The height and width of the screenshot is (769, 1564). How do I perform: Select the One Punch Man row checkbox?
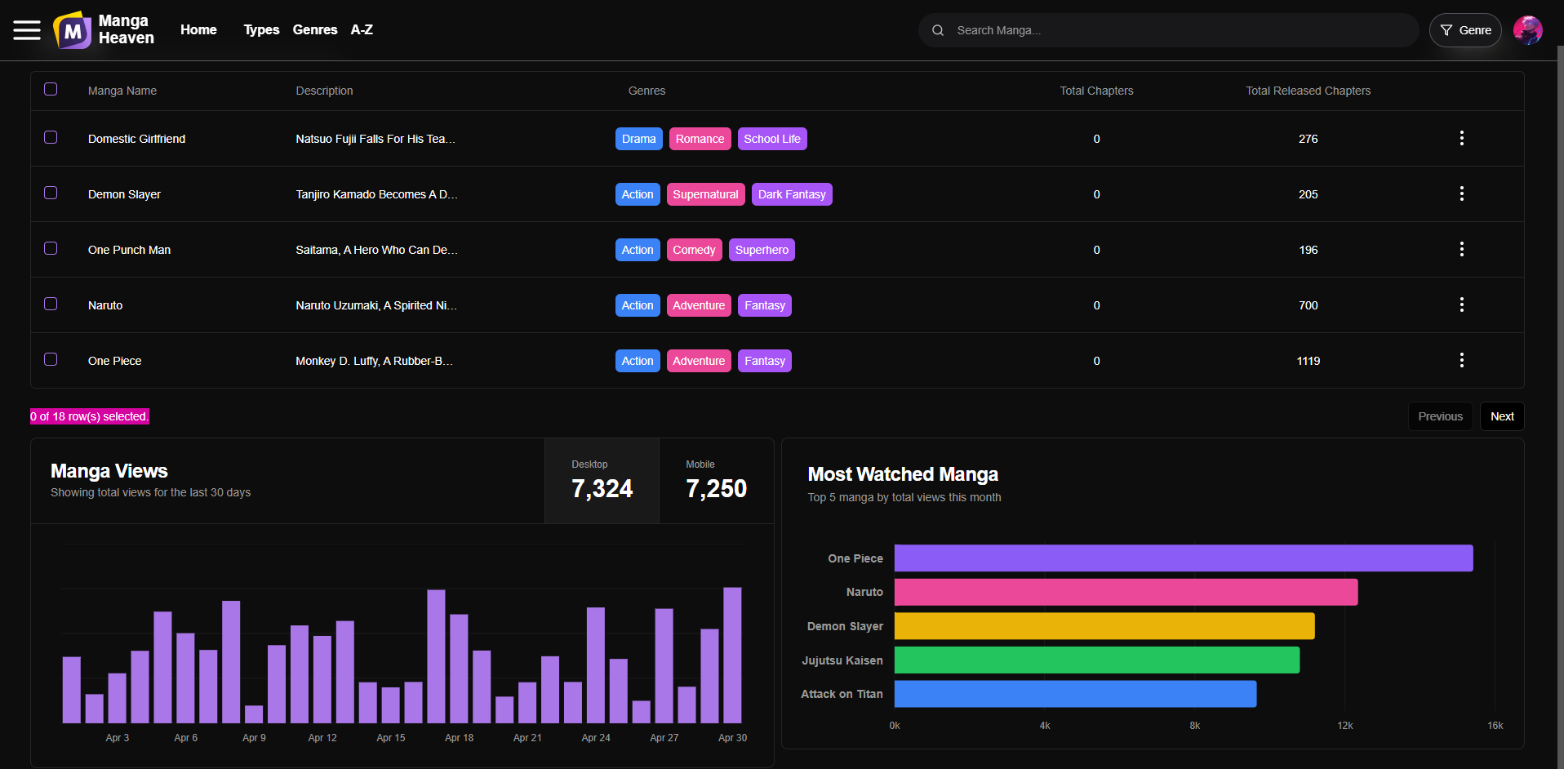coord(51,248)
